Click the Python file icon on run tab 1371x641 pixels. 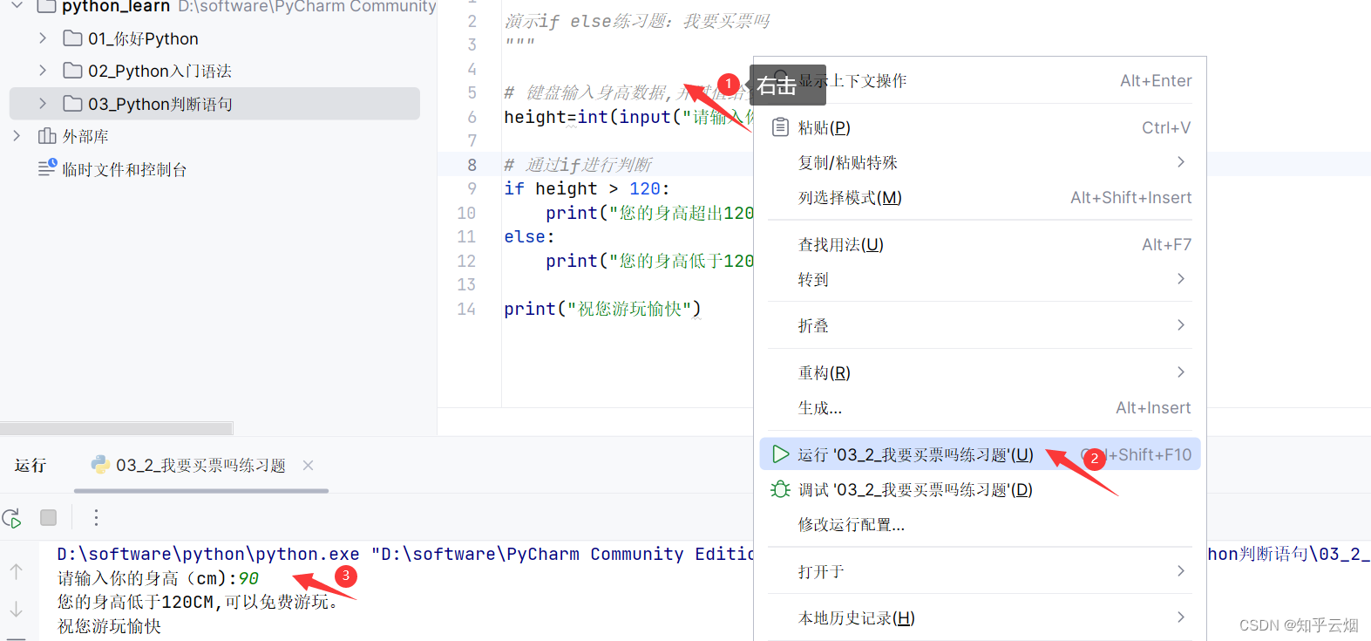100,465
